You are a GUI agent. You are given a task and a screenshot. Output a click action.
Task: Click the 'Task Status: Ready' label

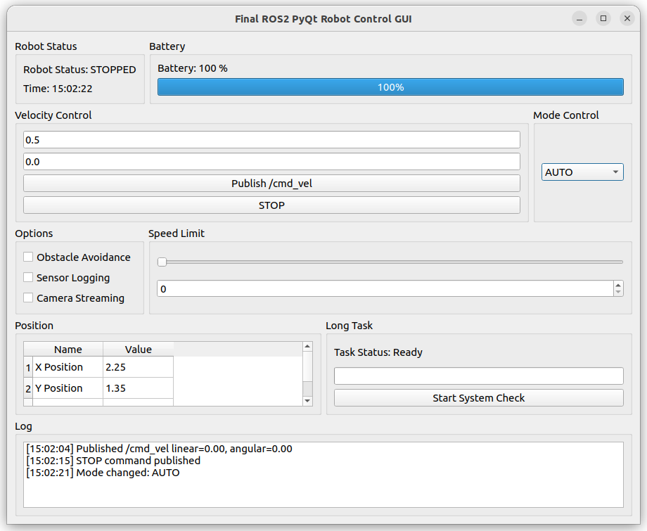378,352
